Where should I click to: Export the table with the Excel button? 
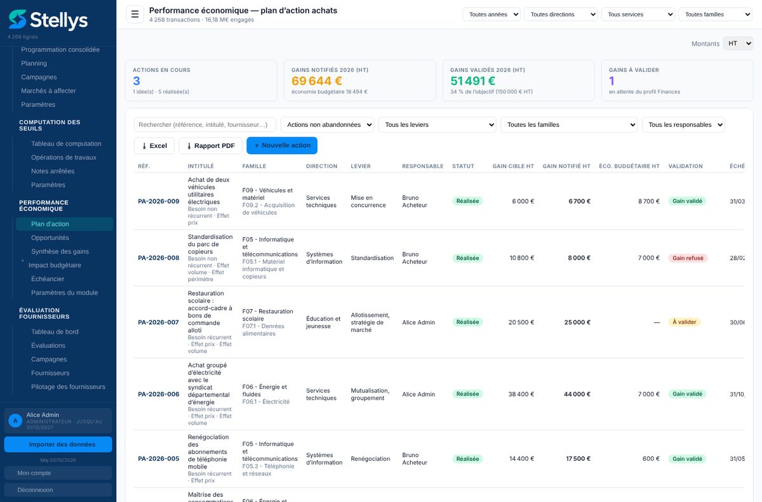(154, 146)
